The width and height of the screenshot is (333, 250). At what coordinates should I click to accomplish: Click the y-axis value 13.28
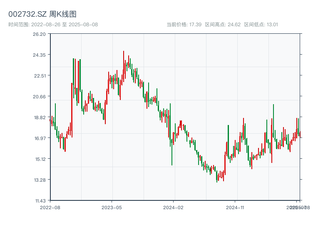coord(40,180)
